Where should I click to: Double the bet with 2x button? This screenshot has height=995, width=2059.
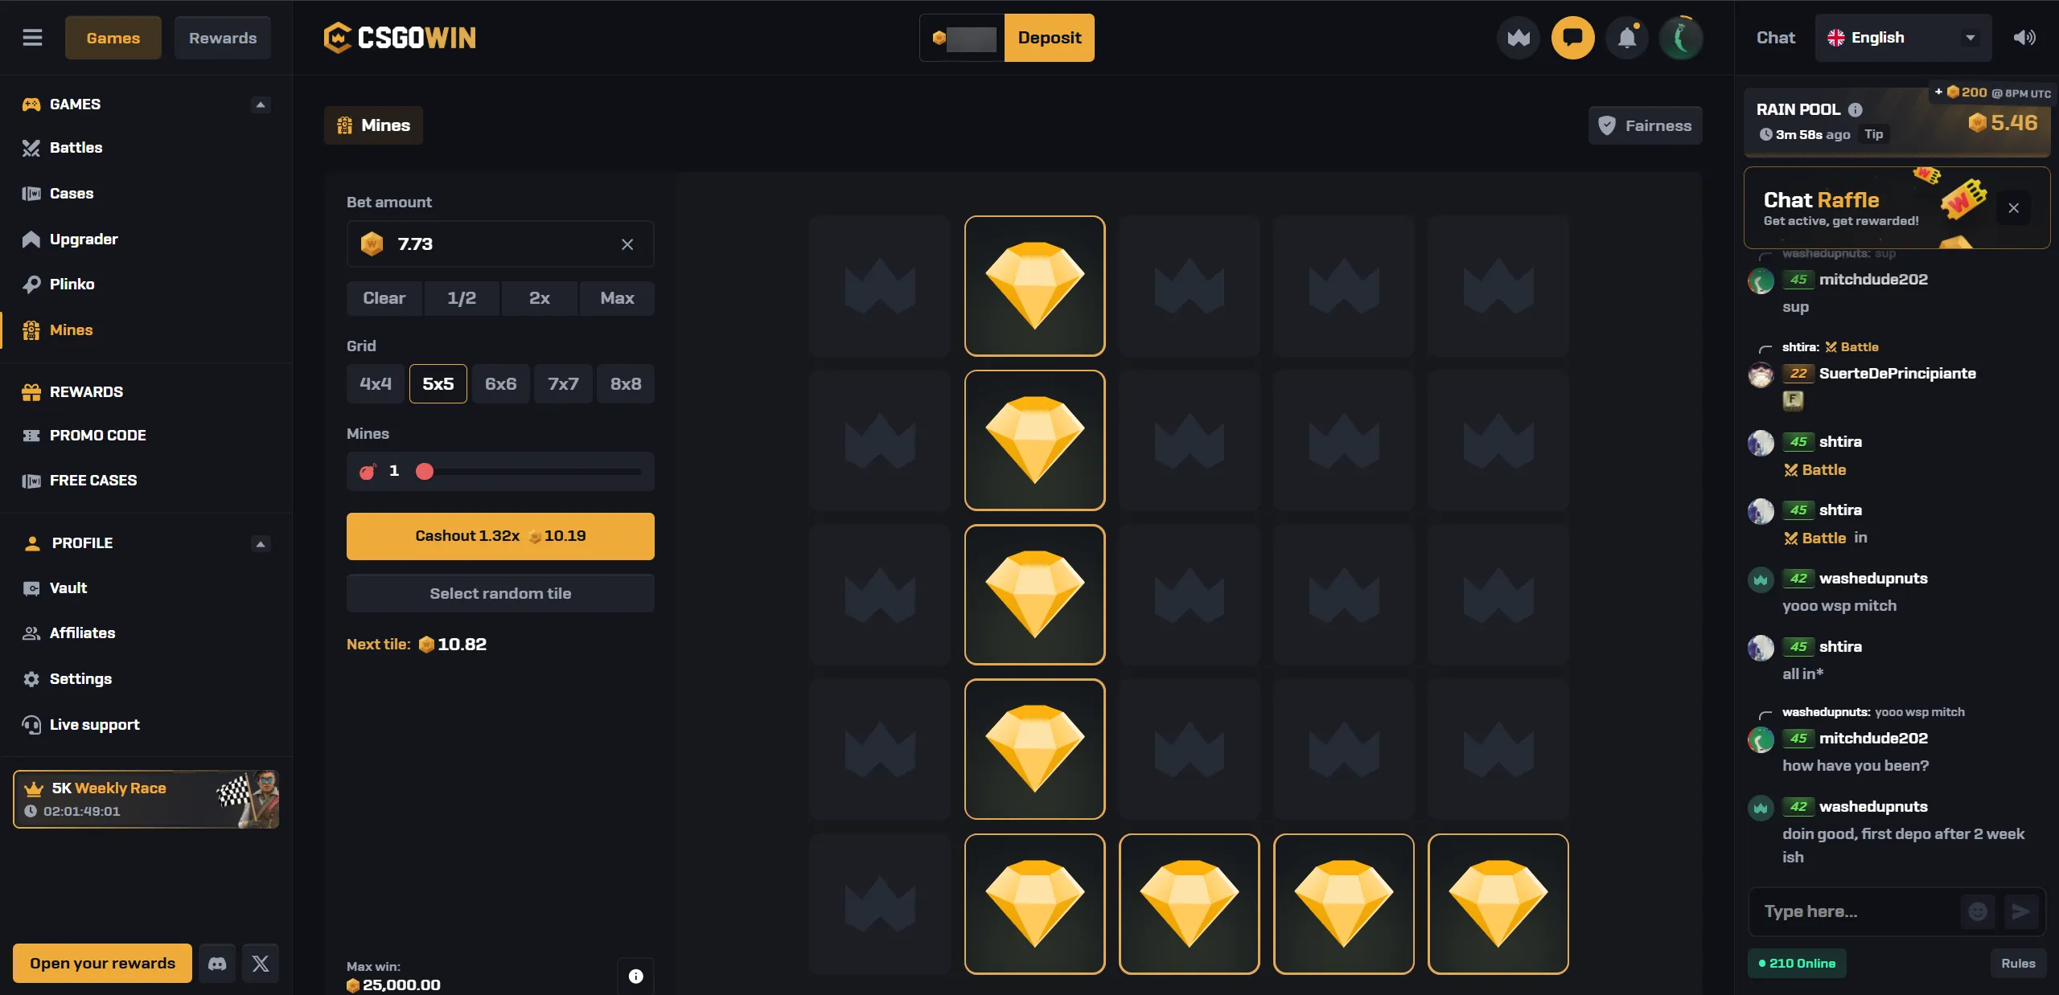coord(540,298)
